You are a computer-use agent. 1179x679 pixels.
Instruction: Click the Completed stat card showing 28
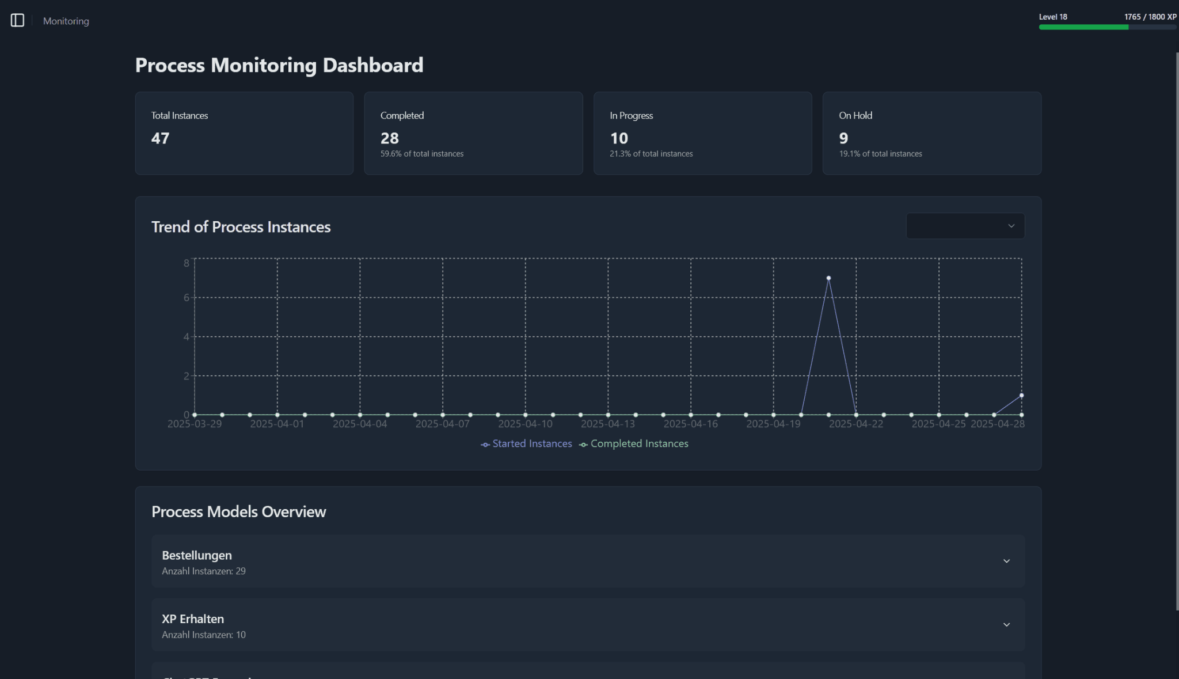pos(473,133)
